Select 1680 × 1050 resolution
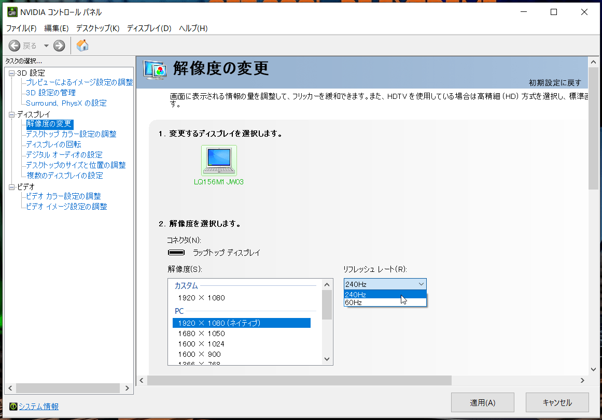Screen dimensions: 602x420 (201, 334)
